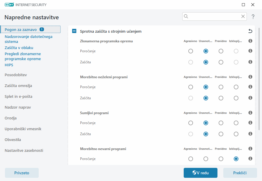This screenshot has width=262, height=181.
Task: Clear the search field using the X icon
Action: tap(243, 16)
